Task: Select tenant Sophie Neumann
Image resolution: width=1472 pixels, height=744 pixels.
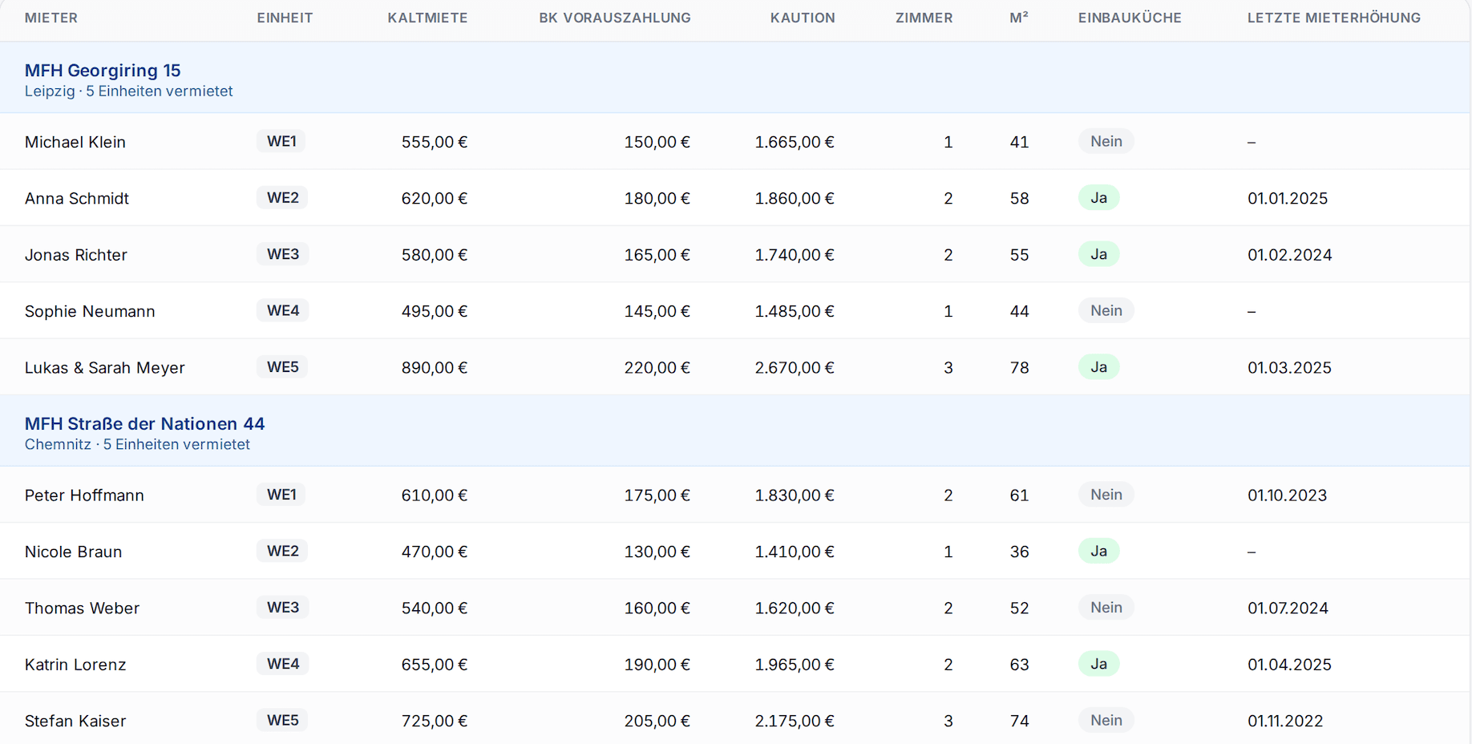Action: pos(90,311)
